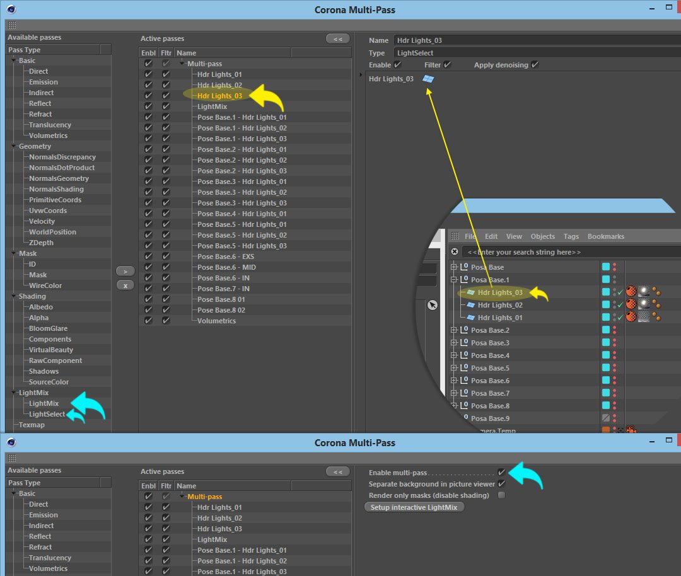
Task: Open the View menu in Object Manager
Action: (x=514, y=236)
